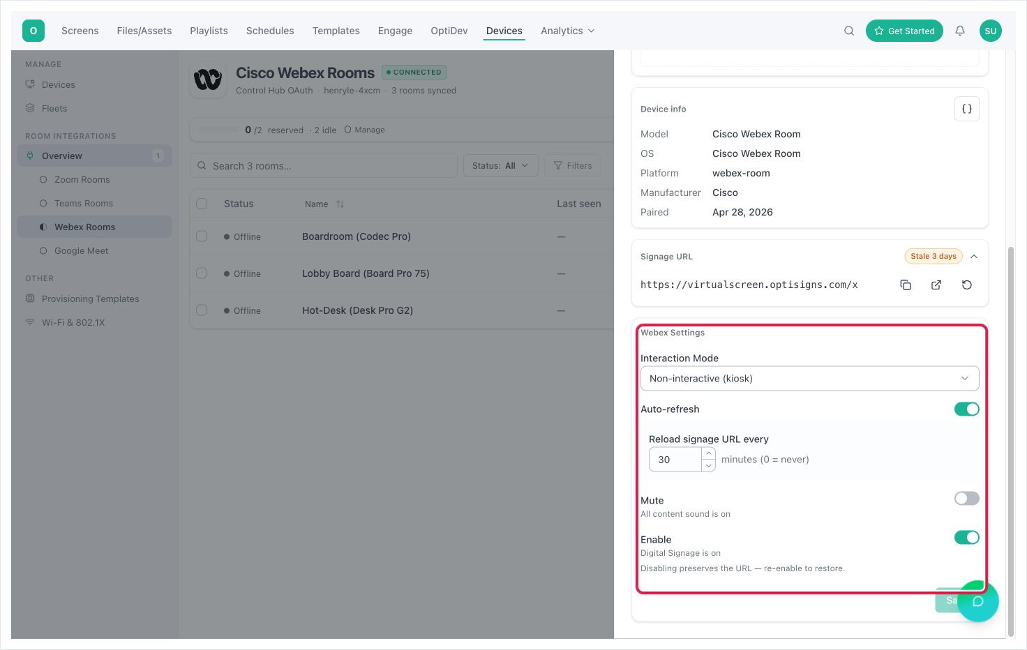Click the Get Started button

tap(904, 31)
